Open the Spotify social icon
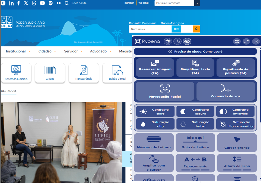 [50, 3]
